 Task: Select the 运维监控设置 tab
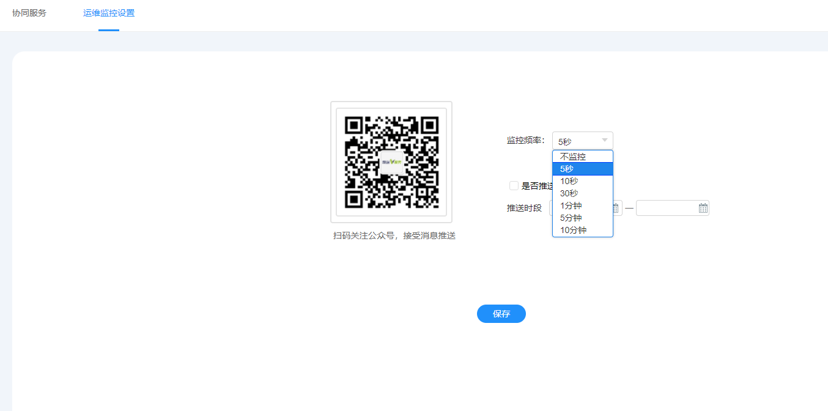[109, 13]
